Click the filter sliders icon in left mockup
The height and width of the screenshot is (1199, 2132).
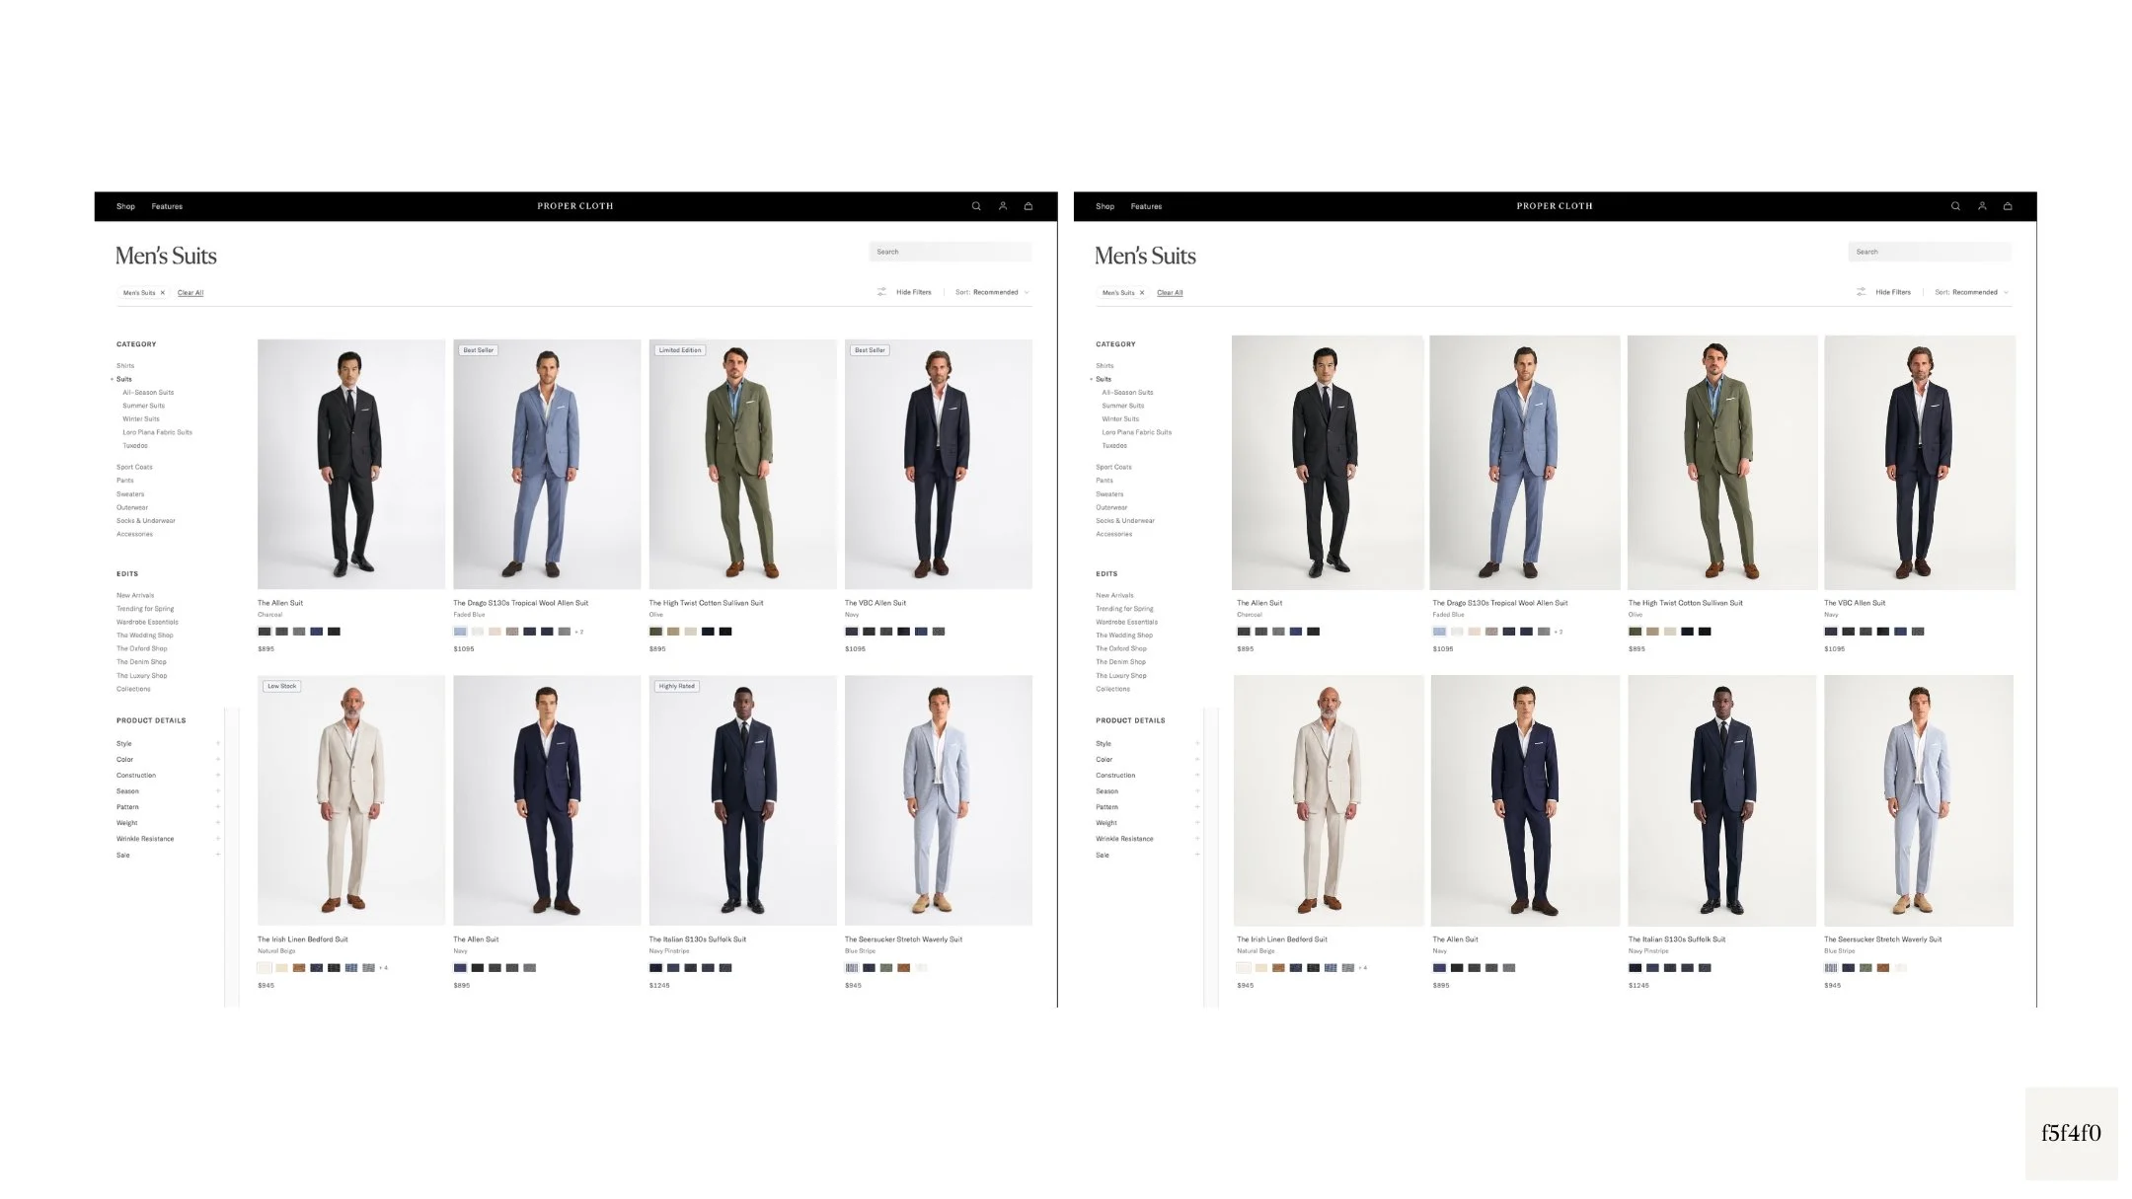tap(881, 292)
